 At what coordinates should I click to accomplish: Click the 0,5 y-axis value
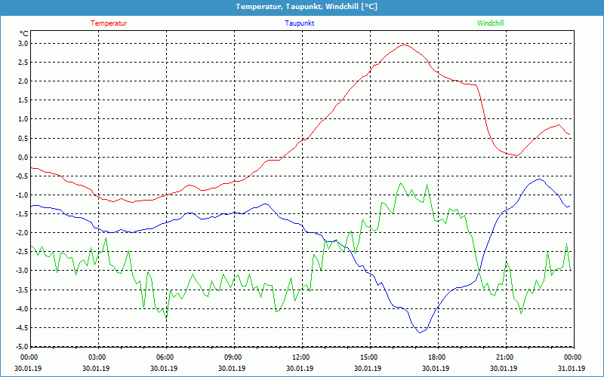tap(23, 138)
